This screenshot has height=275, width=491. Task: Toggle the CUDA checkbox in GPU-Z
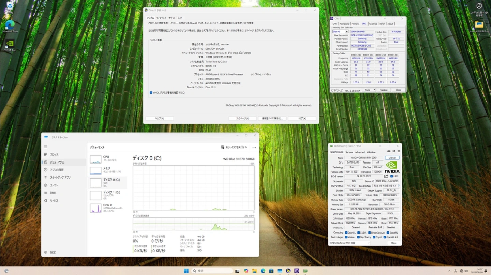[x=359, y=233]
